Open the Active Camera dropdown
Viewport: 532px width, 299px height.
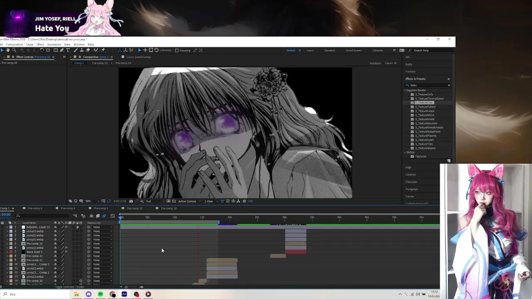189,201
